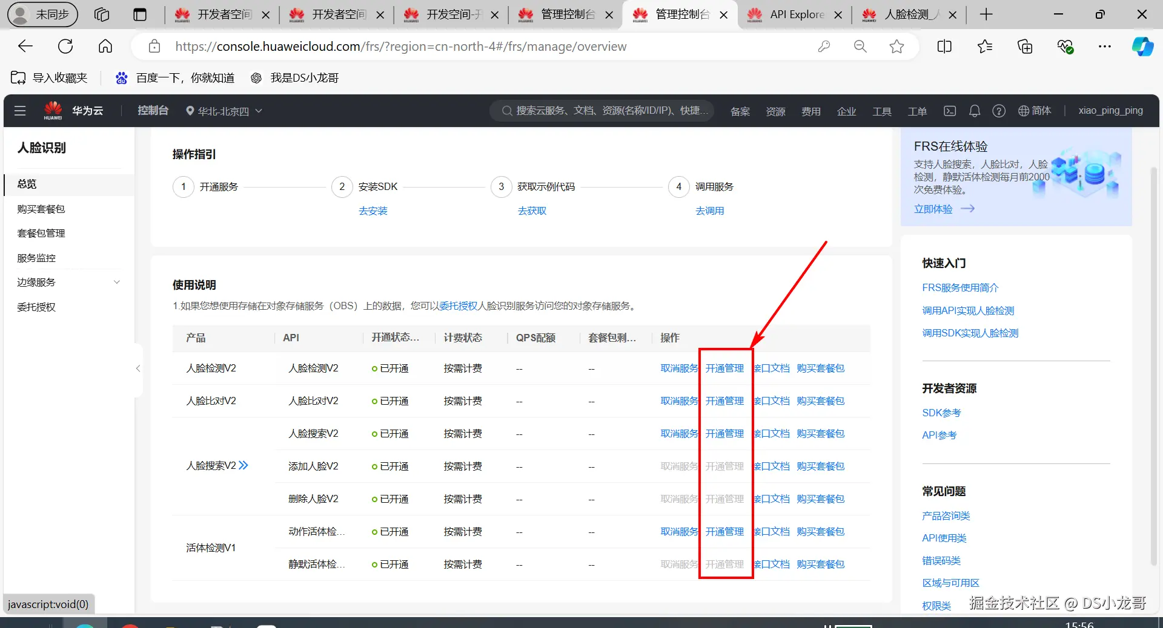The image size is (1163, 628).
Task: Open 套餐包管理 in the sidebar
Action: pos(41,234)
